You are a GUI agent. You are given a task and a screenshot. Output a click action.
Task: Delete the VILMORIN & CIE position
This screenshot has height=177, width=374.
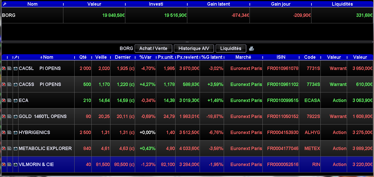pos(4,164)
